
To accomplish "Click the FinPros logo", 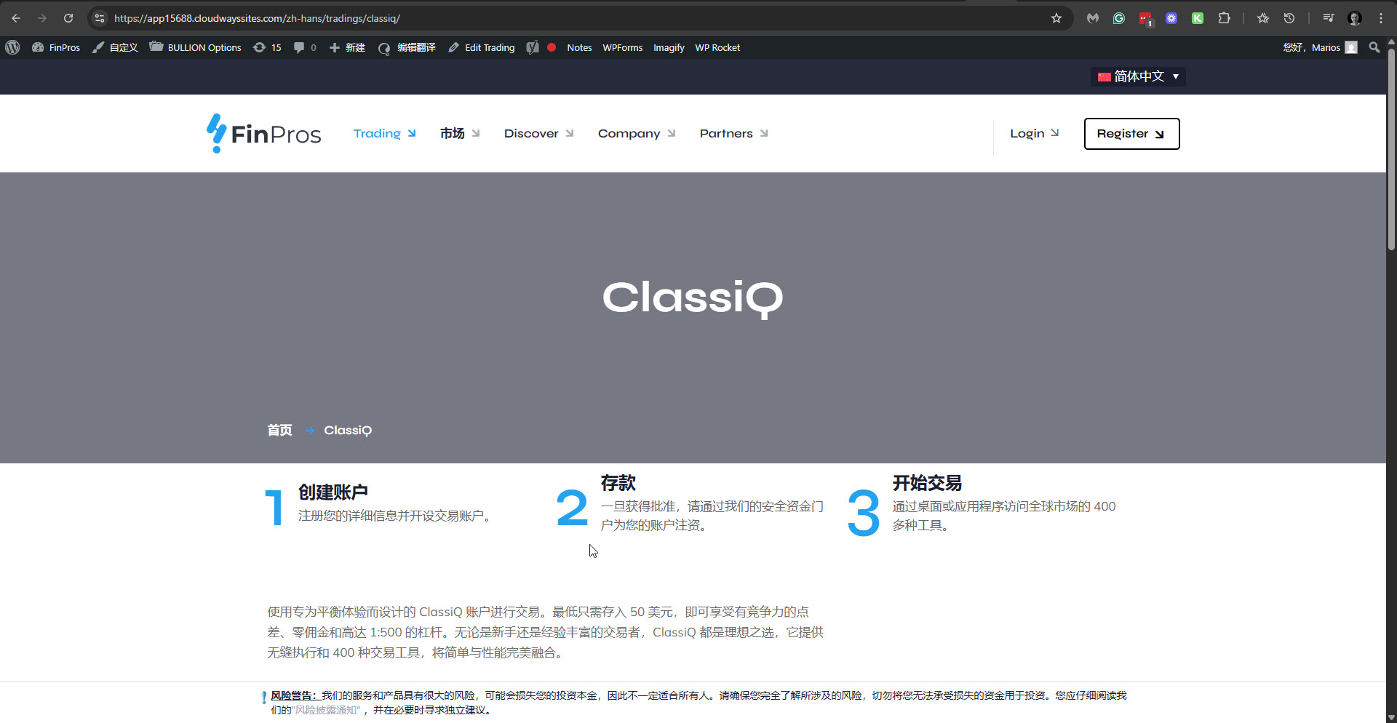I will 263,133.
